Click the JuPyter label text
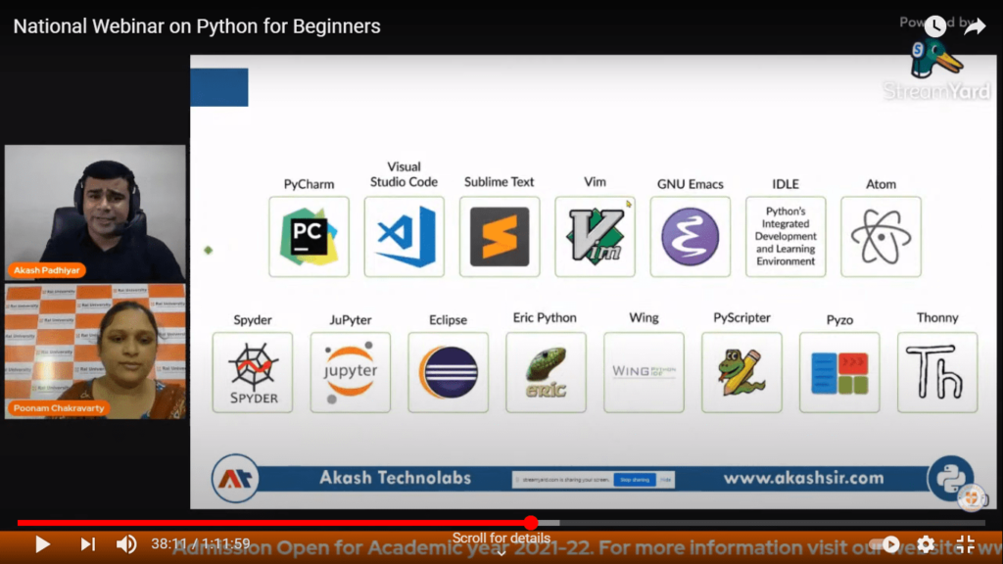Viewport: 1003px width, 564px height. [350, 320]
